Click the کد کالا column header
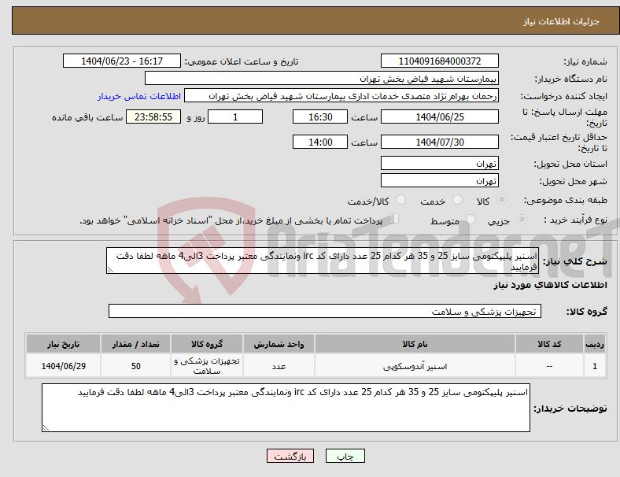The width and height of the screenshot is (620, 477). 549,344
